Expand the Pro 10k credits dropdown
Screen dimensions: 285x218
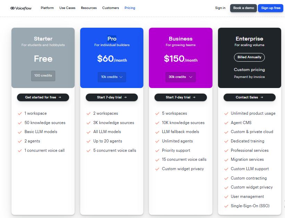click(112, 77)
